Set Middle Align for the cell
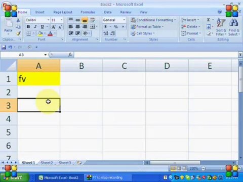 pyautogui.click(x=77, y=20)
